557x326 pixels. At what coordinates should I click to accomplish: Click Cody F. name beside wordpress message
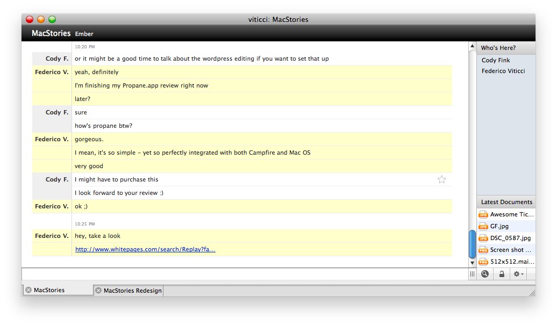57,59
